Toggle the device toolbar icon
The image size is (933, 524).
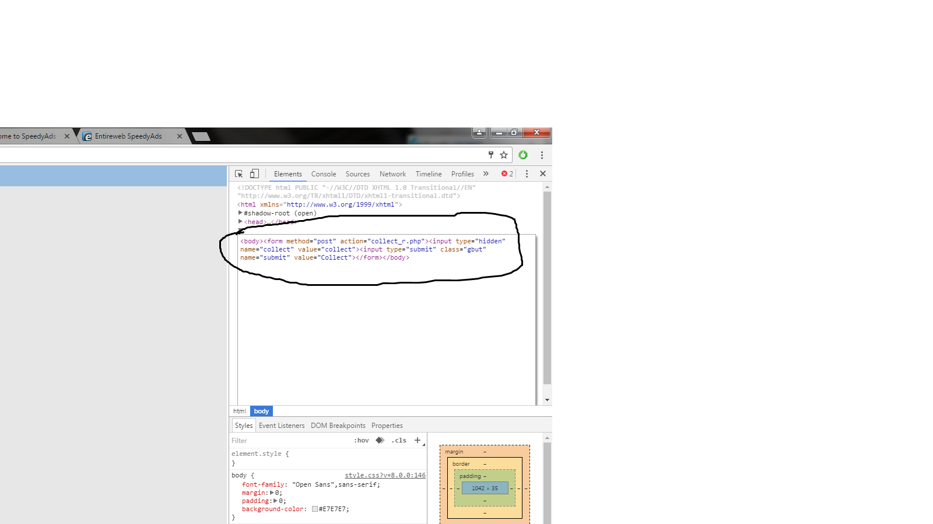point(254,174)
